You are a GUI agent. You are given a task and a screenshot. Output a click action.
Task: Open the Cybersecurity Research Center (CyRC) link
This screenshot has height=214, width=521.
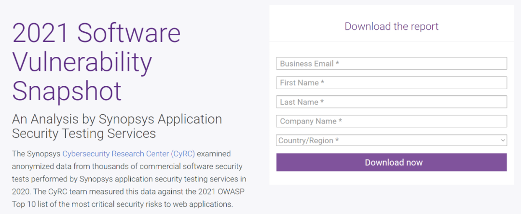(129, 154)
